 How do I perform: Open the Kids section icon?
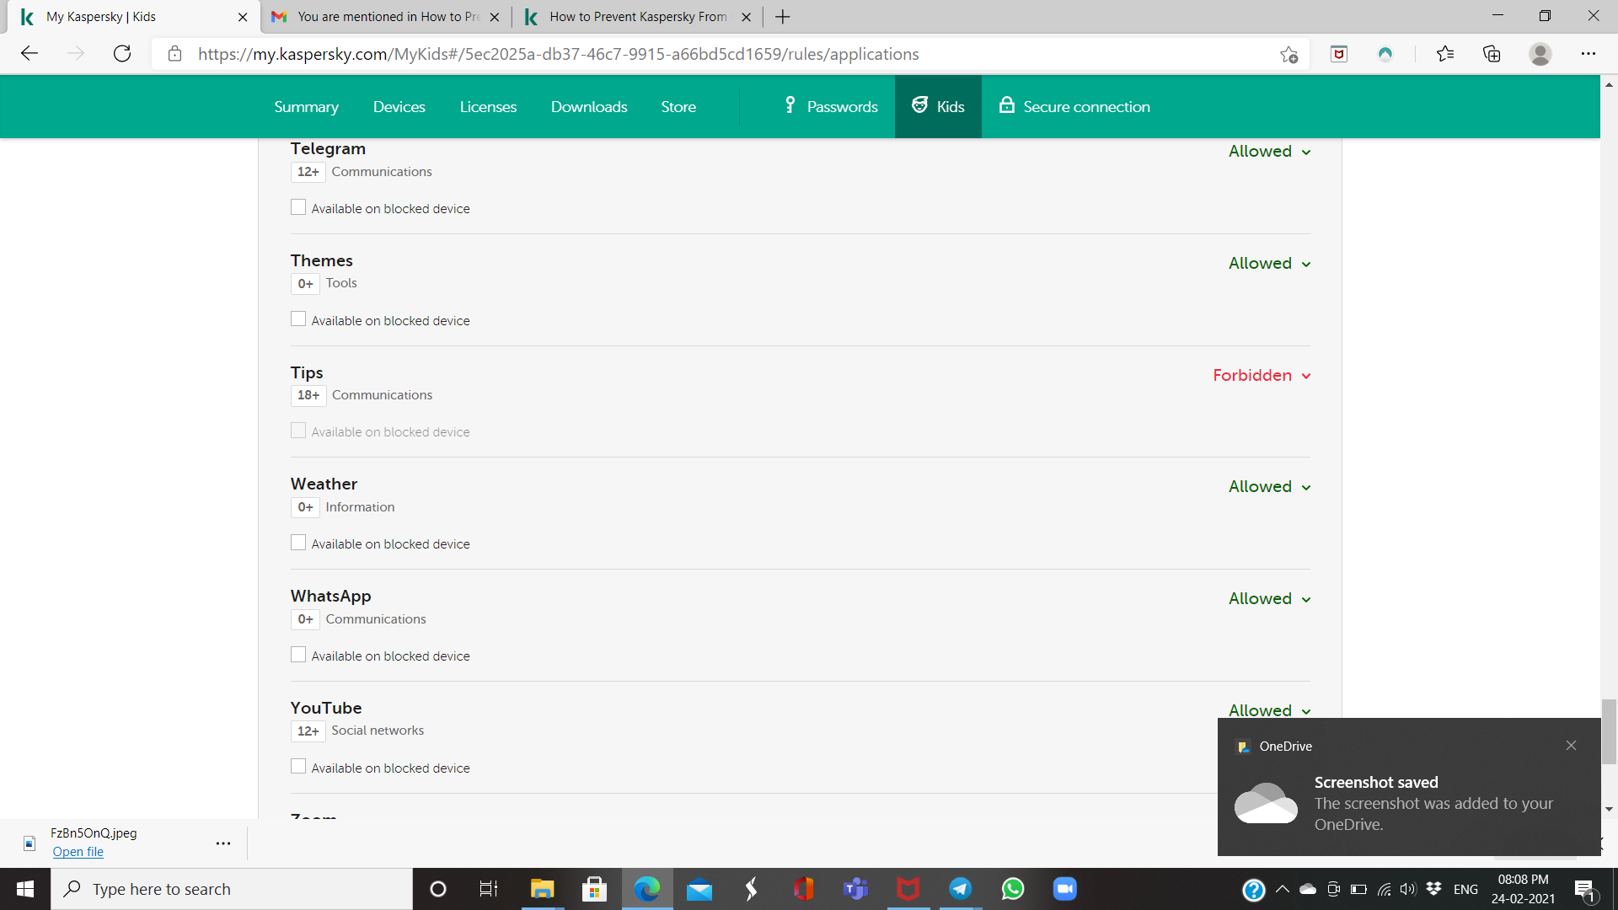(919, 105)
